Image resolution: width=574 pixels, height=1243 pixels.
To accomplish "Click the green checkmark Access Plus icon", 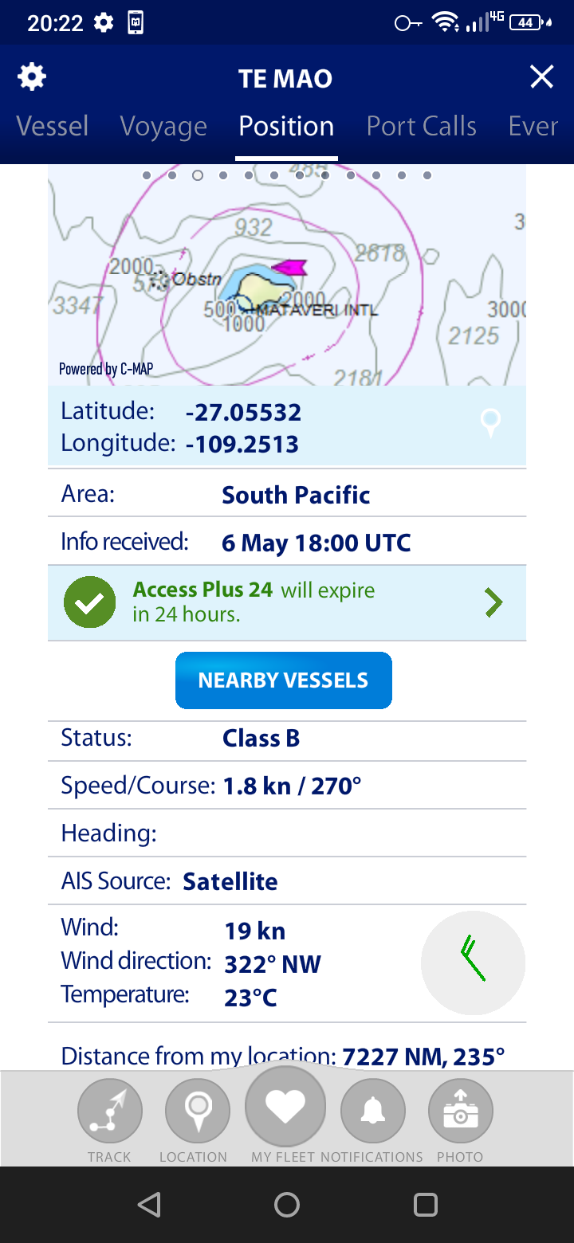I will point(89,602).
